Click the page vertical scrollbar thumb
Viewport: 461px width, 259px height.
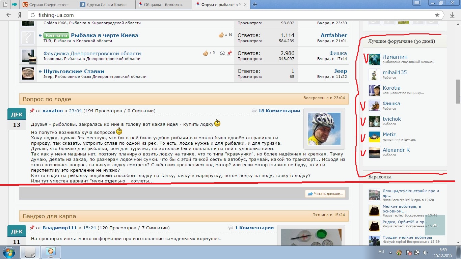[x=458, y=90]
